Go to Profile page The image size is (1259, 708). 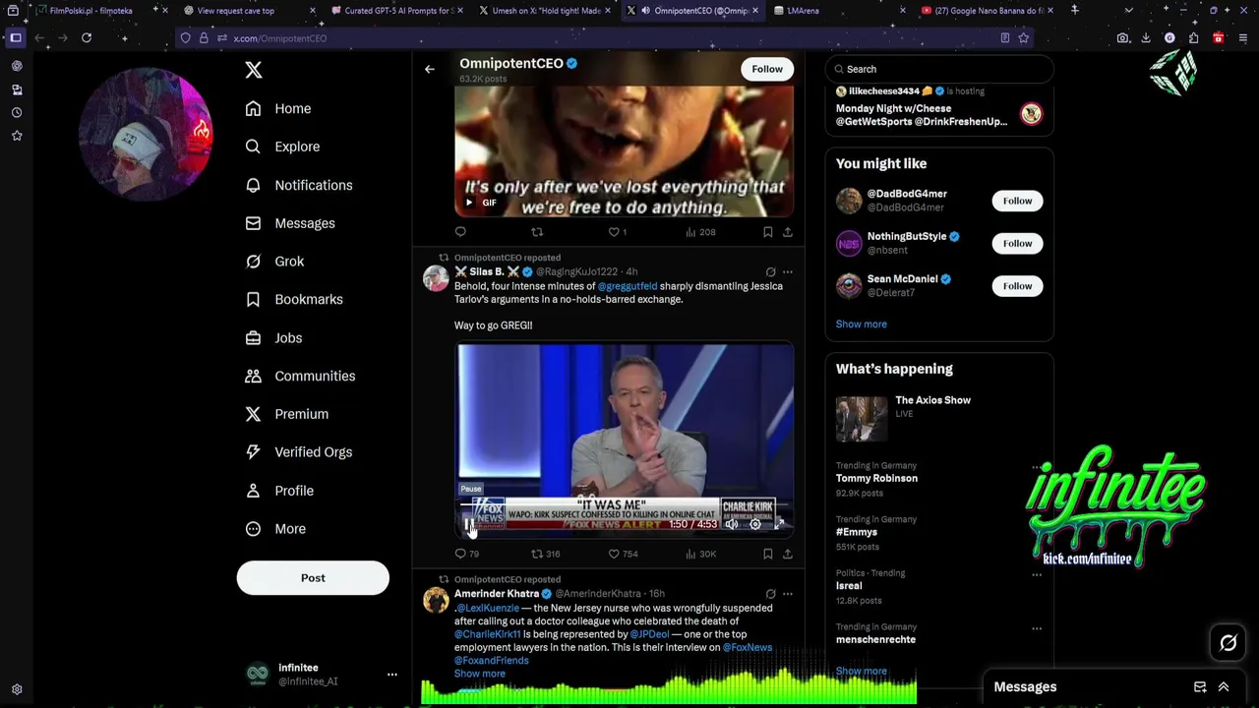279,491
